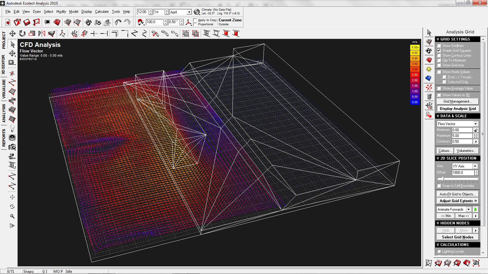Click the light bulb icon in left toolbar
488x274 pixels.
click(12, 128)
